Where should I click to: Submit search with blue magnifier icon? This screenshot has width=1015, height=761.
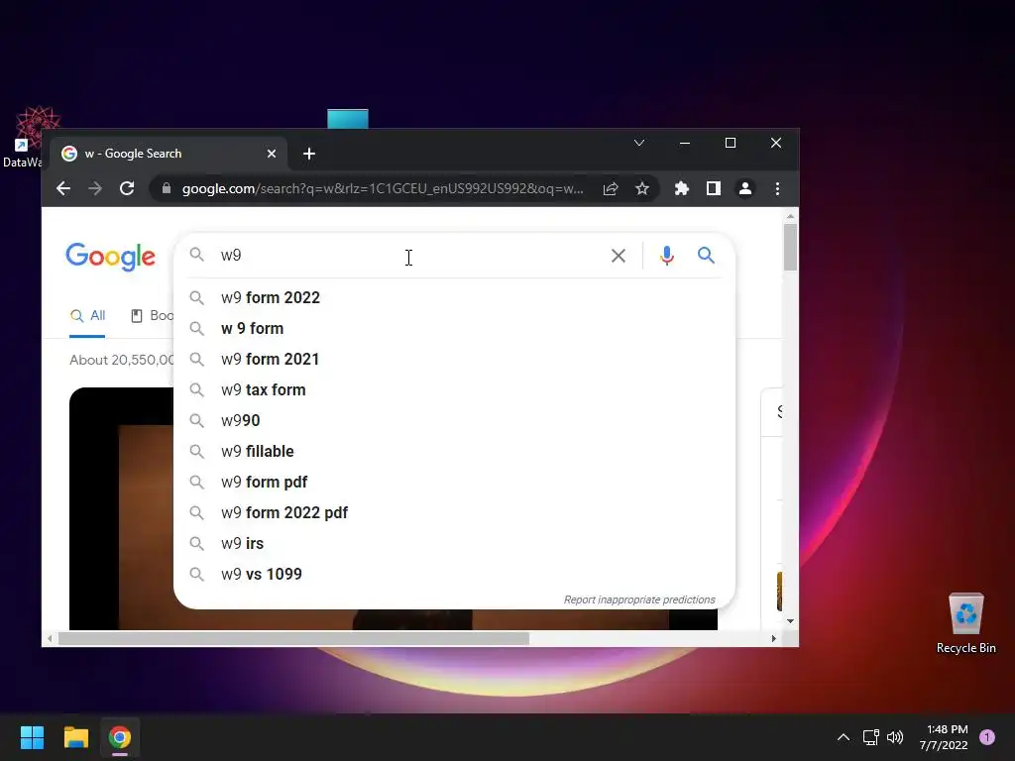[706, 256]
